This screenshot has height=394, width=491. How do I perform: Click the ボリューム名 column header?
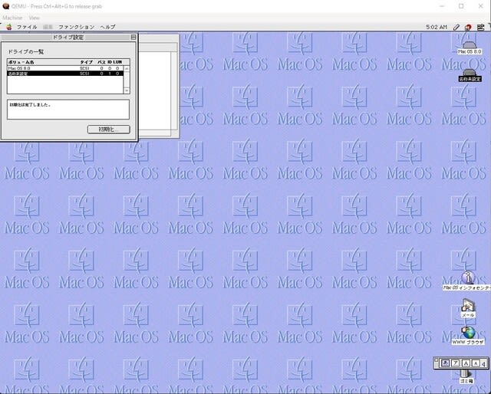[x=21, y=62]
